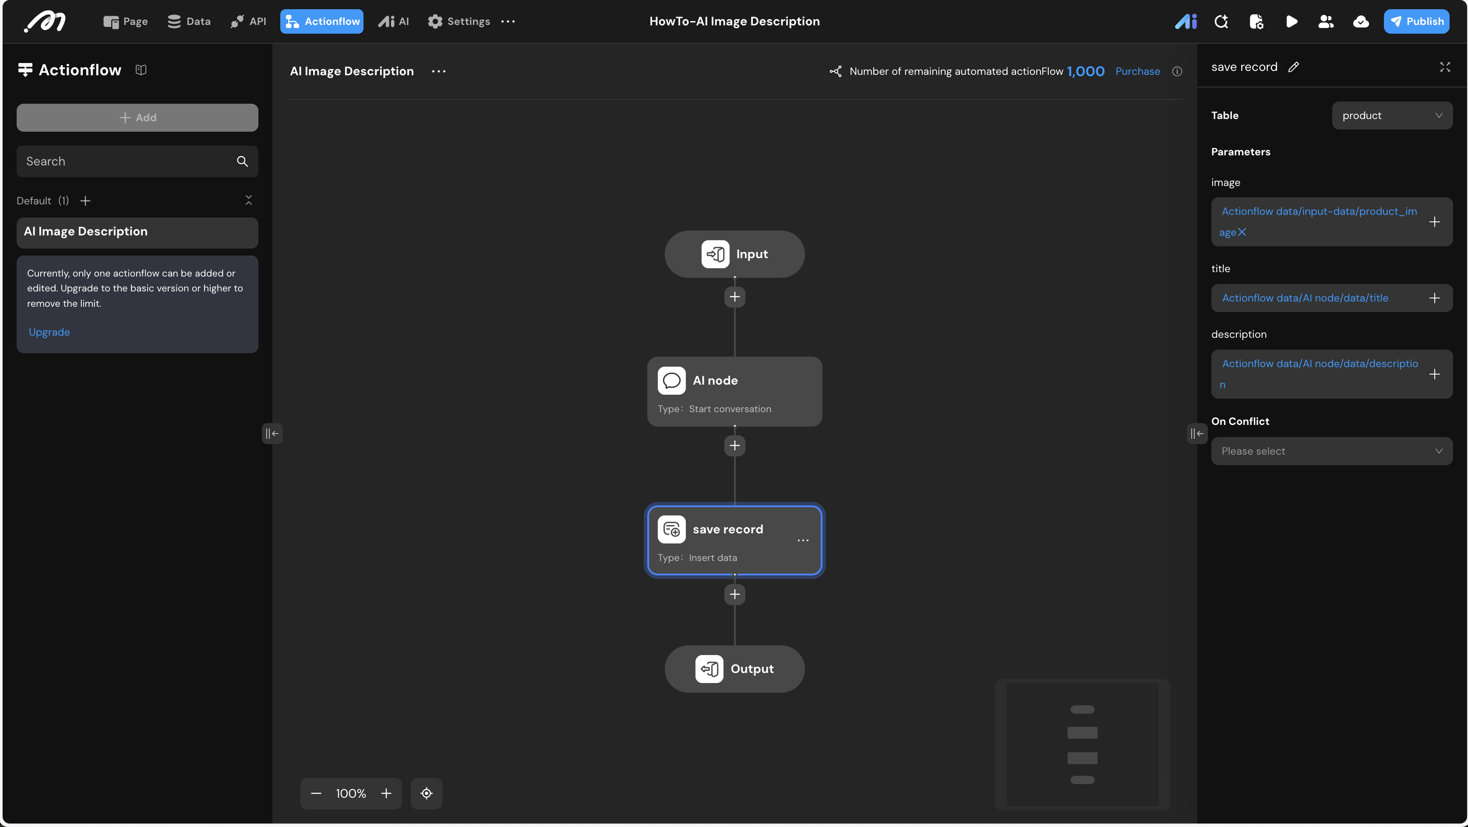
Task: Recenter canvas with the target icon
Action: pos(426,793)
